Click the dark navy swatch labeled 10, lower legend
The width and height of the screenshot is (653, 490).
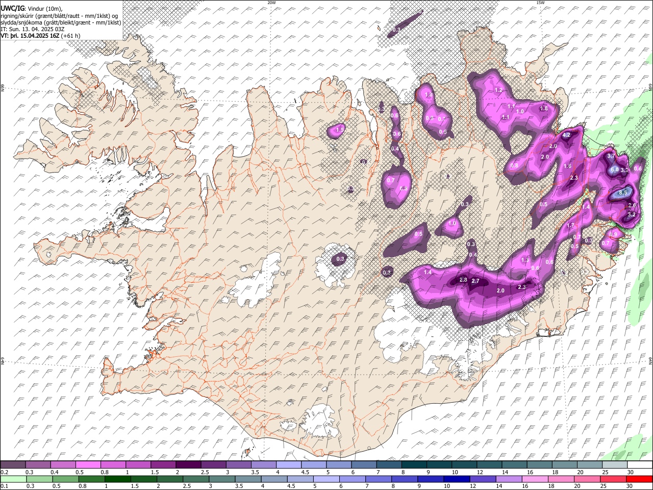(x=456, y=479)
